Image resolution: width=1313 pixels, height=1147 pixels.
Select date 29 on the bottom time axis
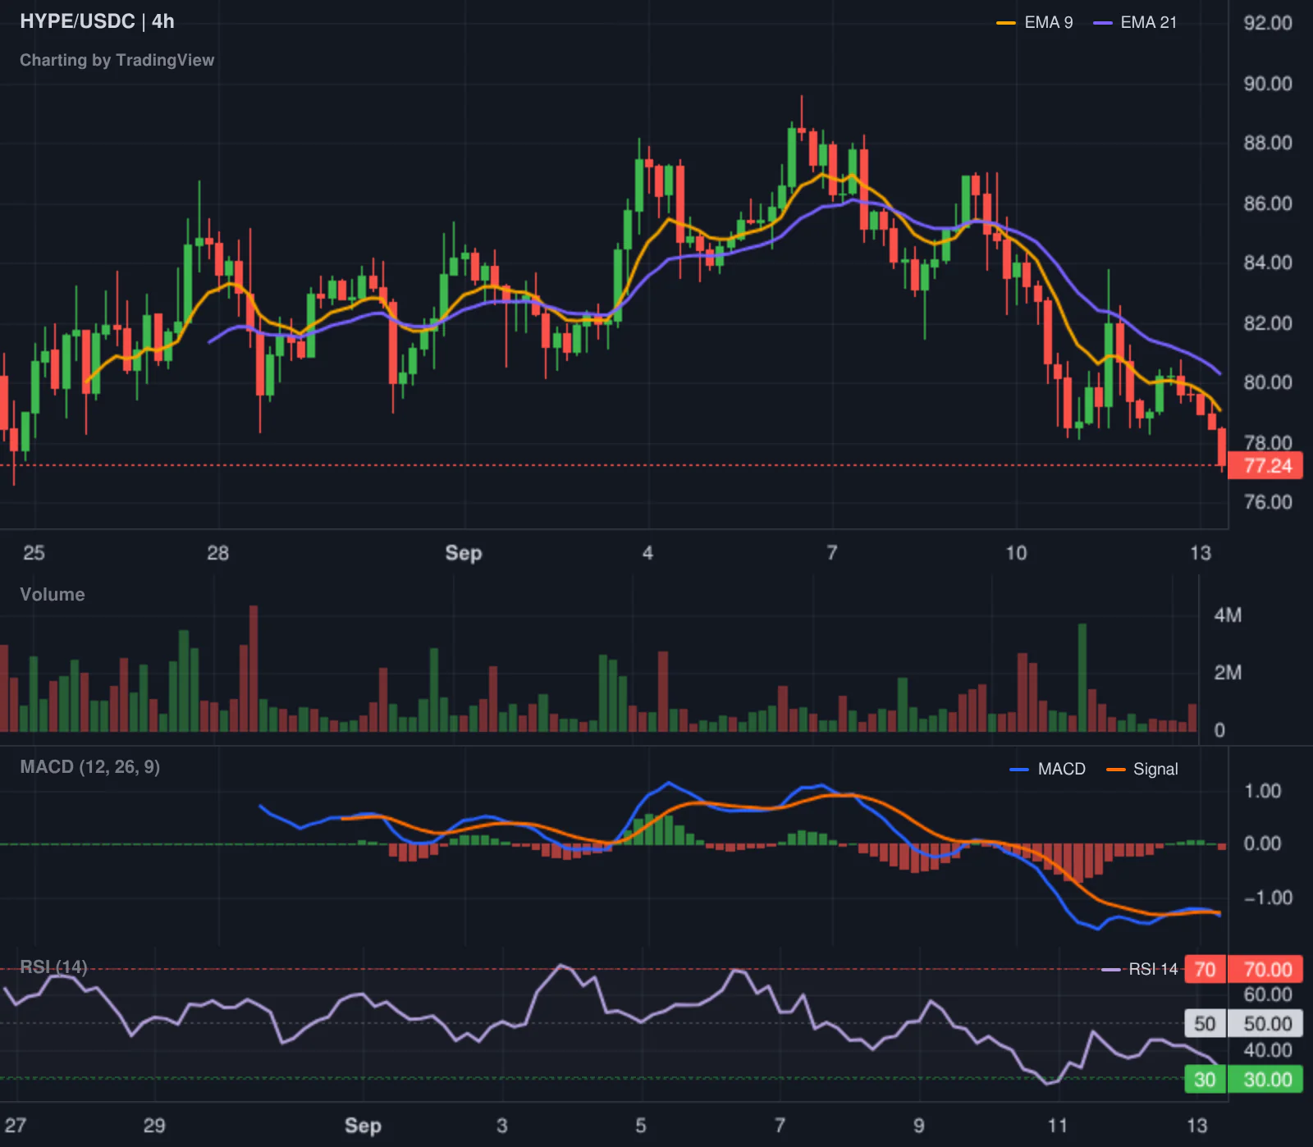point(154,1126)
